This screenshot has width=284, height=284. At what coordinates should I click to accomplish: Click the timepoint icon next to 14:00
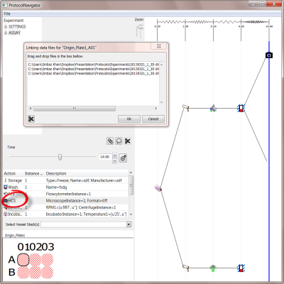point(123,158)
